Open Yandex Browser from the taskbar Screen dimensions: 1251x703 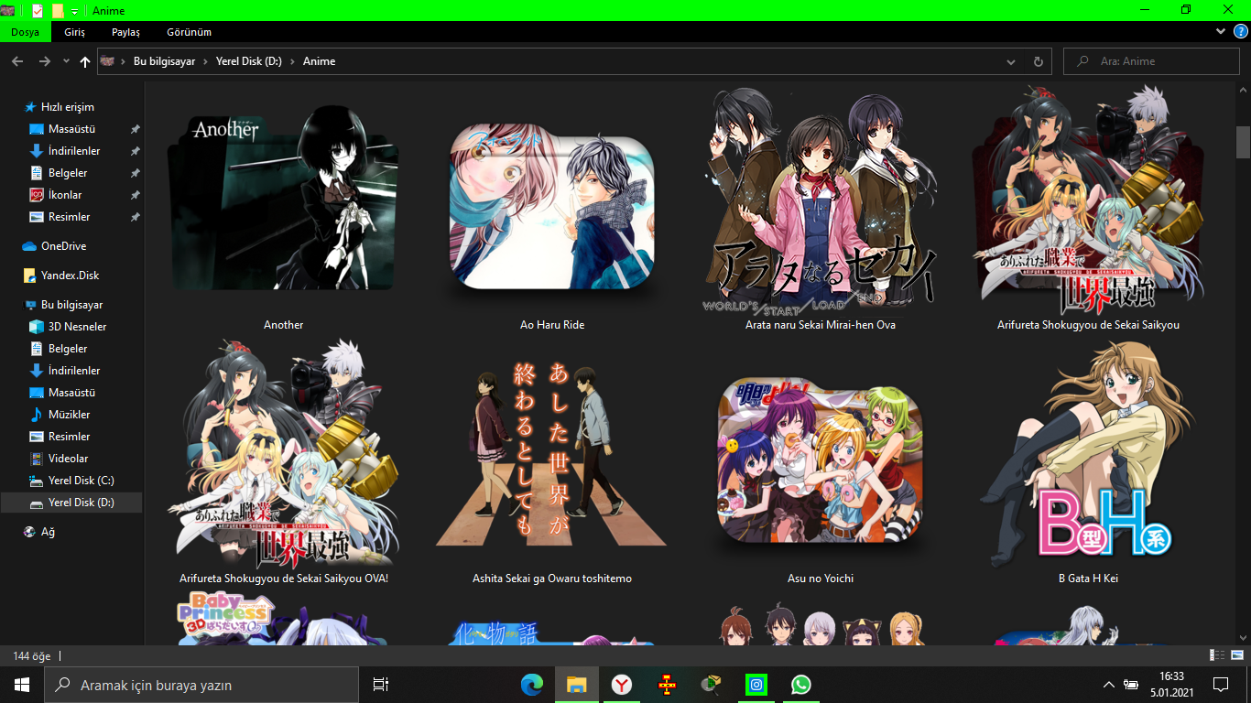621,685
